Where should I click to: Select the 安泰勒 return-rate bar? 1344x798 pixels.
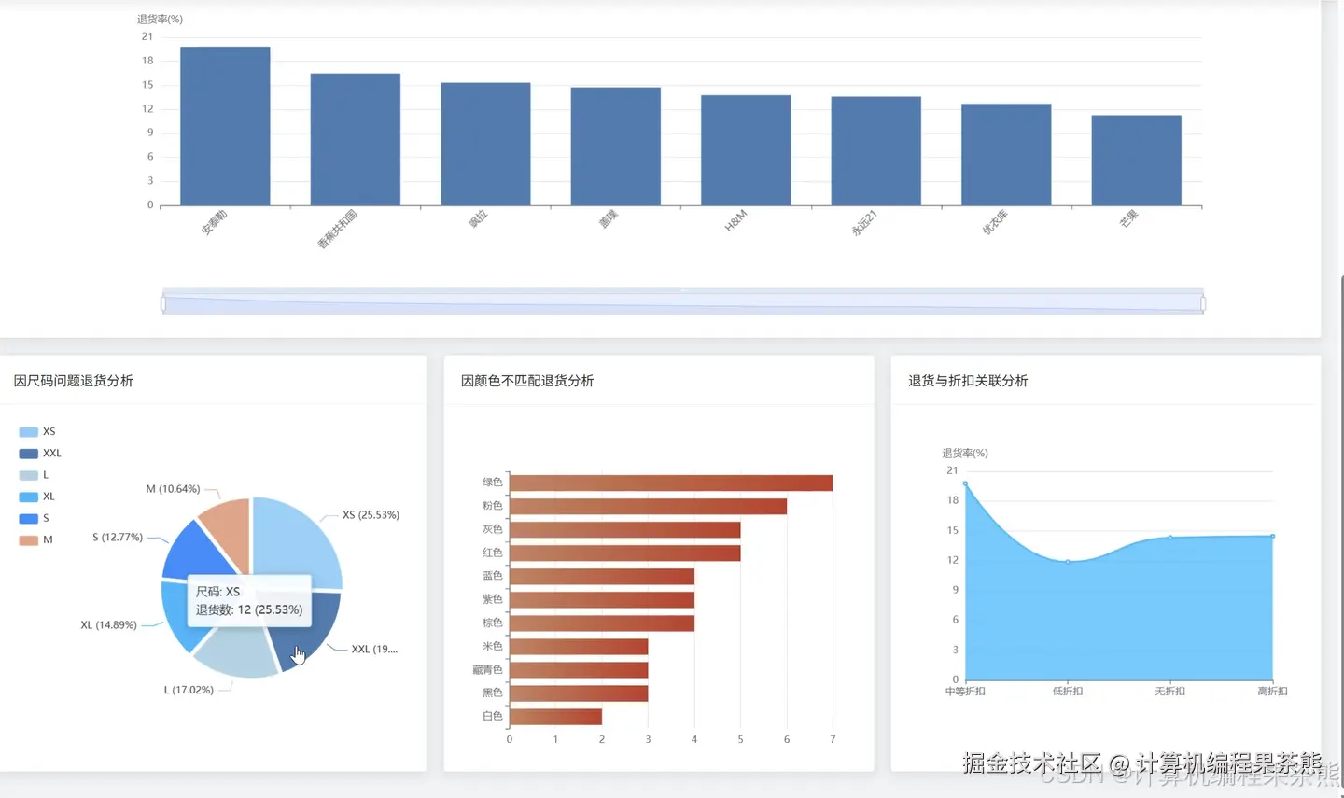pos(225,126)
